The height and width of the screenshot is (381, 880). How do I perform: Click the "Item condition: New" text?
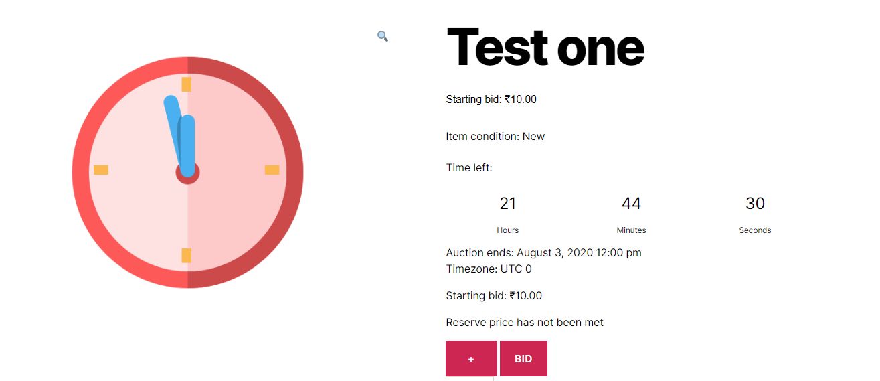point(495,136)
